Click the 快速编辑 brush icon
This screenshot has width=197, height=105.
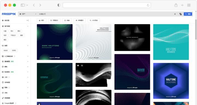tap(3, 98)
